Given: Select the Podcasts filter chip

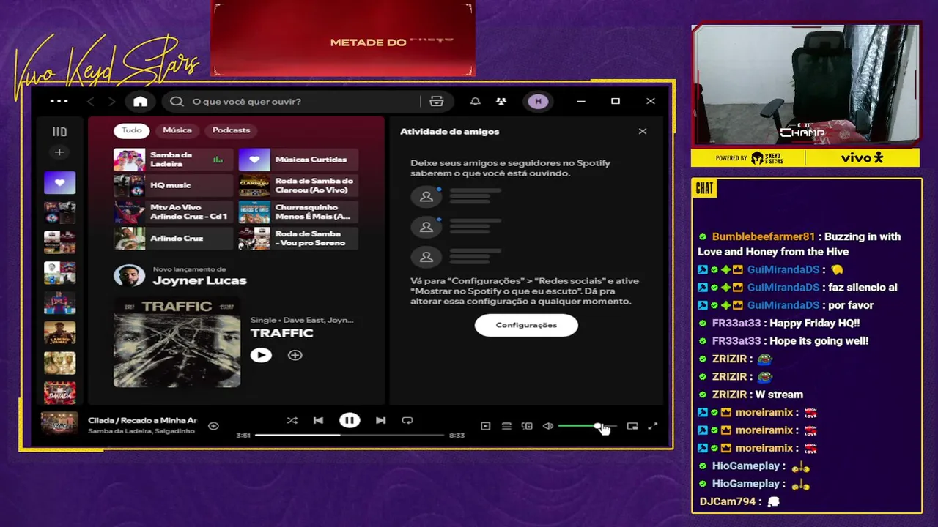Looking at the screenshot, I should point(231,130).
